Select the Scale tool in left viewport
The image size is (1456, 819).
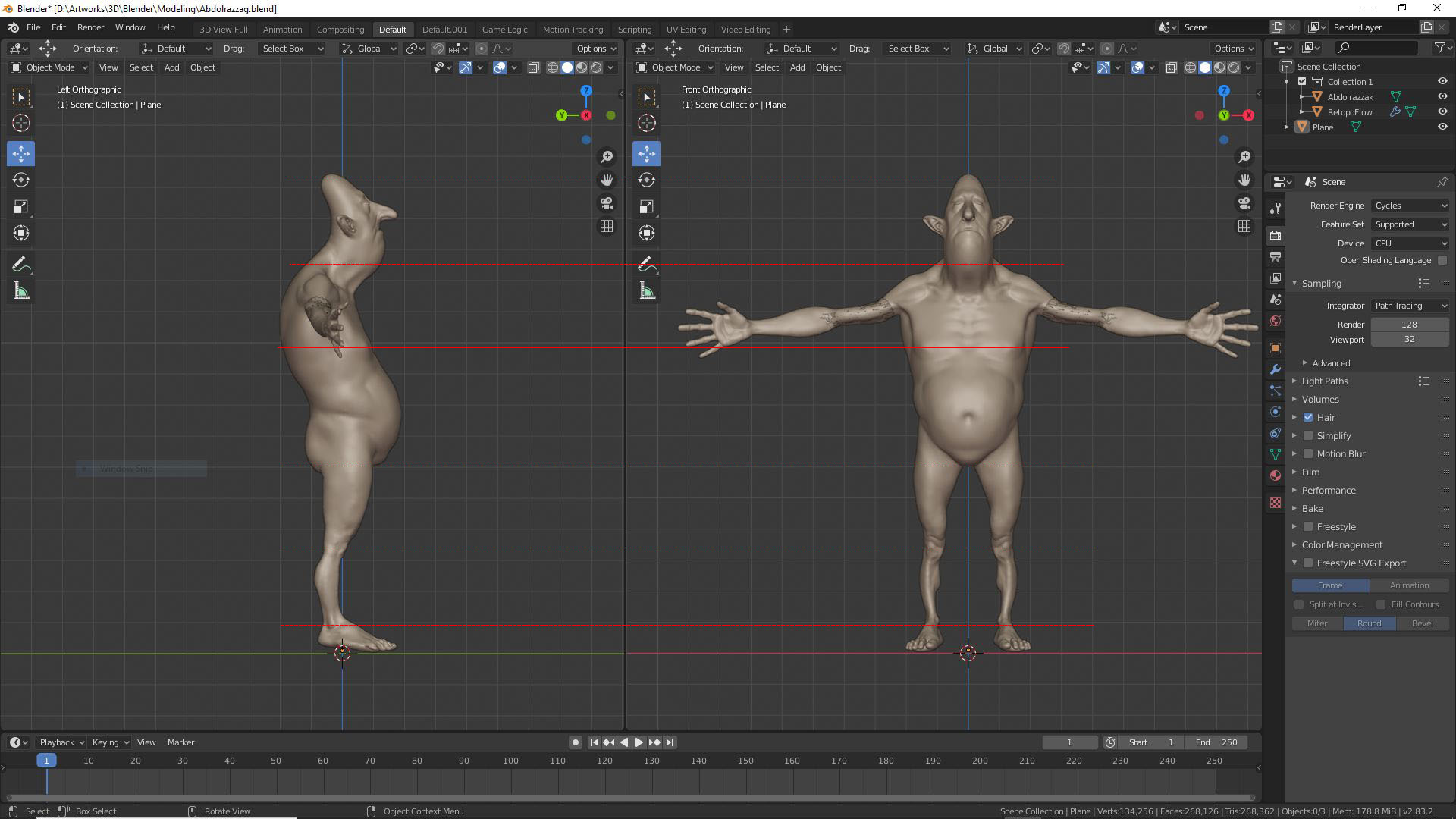(21, 207)
